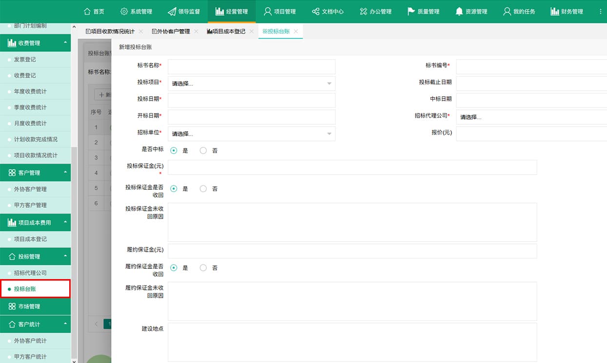
Task: Select 是 for 是否中标
Action: [174, 151]
